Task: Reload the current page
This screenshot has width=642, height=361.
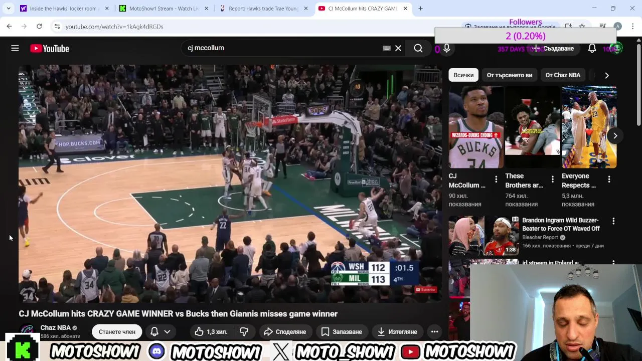Action: (39, 26)
